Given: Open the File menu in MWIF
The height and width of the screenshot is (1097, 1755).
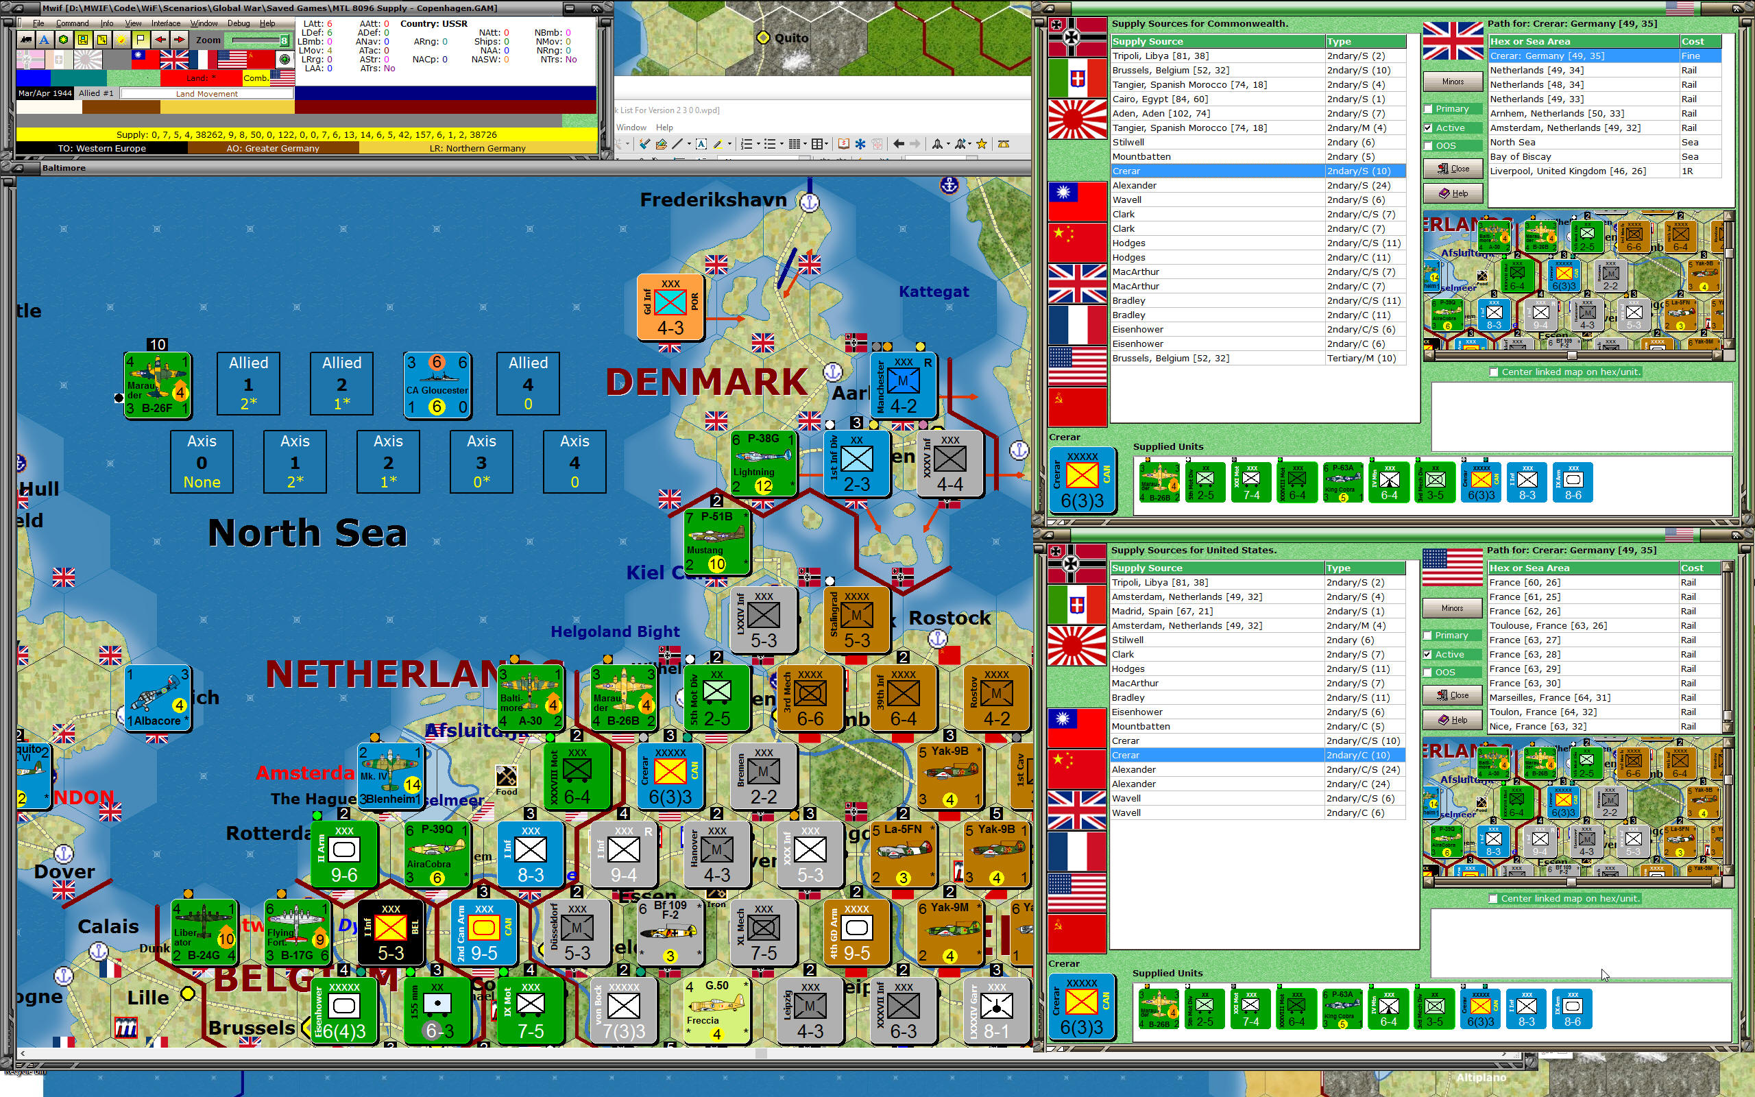Looking at the screenshot, I should [x=38, y=23].
